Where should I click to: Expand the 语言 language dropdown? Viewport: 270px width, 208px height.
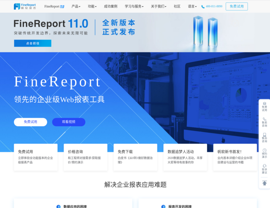pos(192,6)
